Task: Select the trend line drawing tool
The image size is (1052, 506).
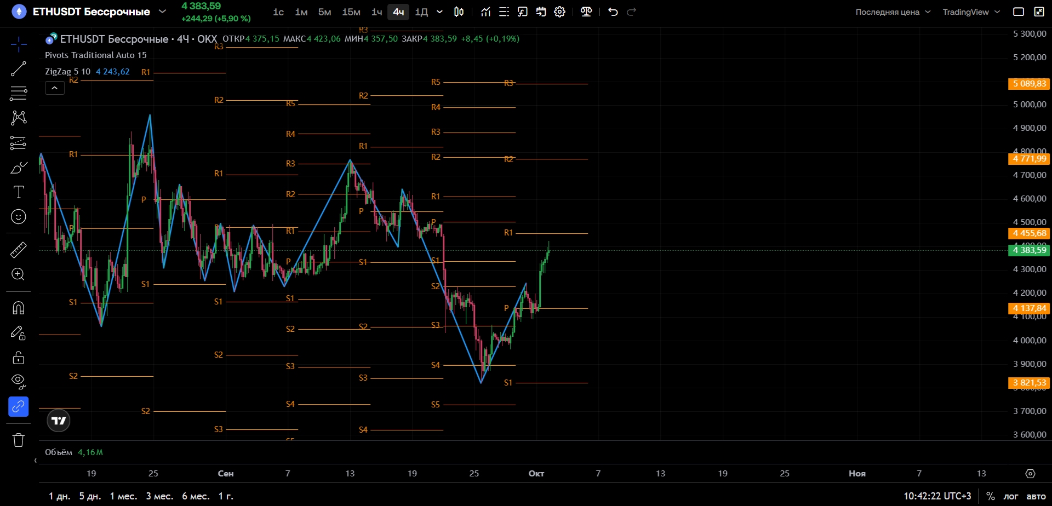Action: [19, 69]
